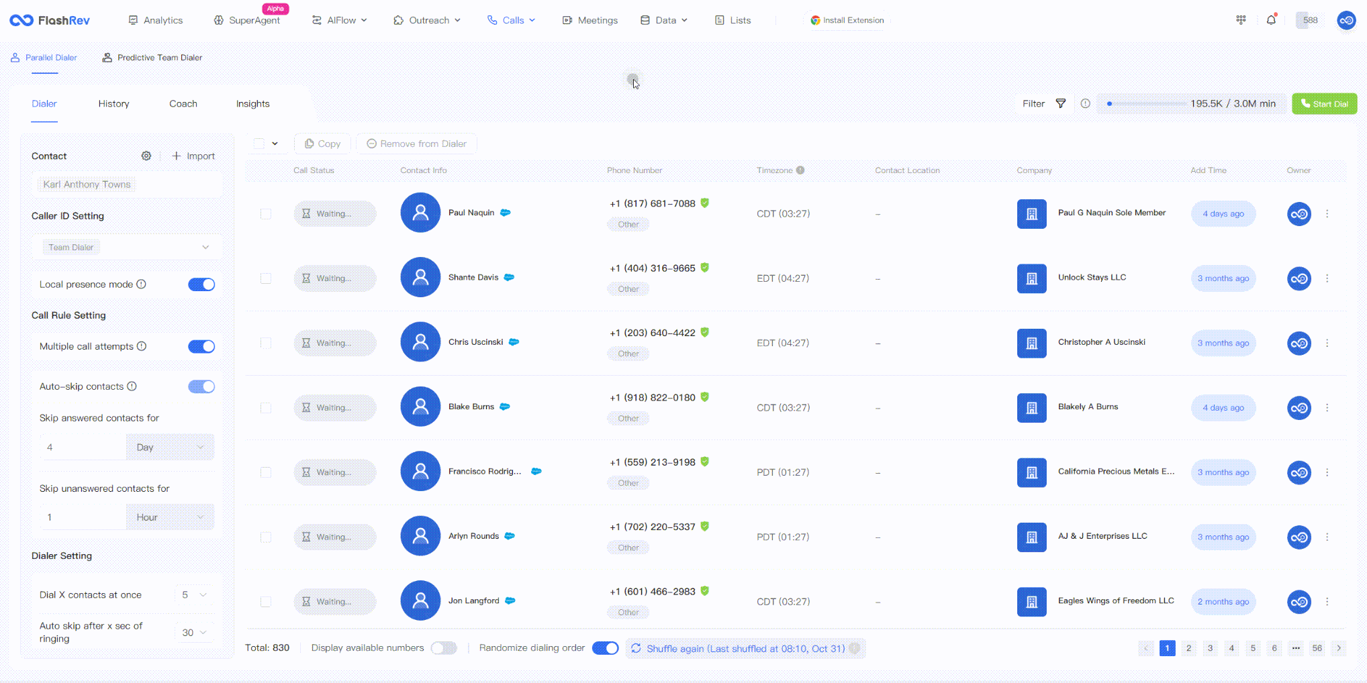Screen dimensions: 1367x683
Task: Click the info icon next to Local presence mode
Action: pyautogui.click(x=142, y=284)
